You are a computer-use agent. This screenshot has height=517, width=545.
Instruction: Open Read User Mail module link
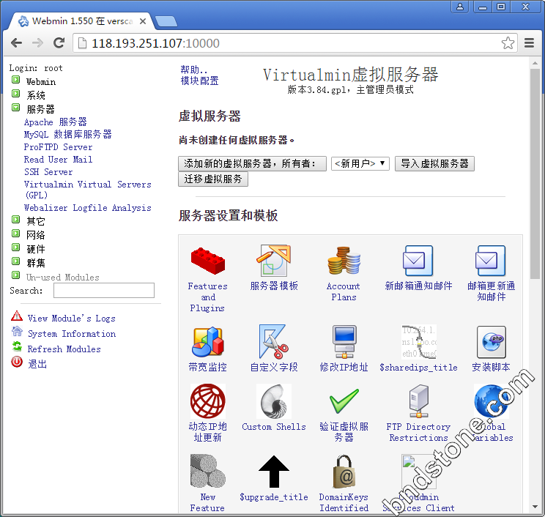tap(58, 160)
